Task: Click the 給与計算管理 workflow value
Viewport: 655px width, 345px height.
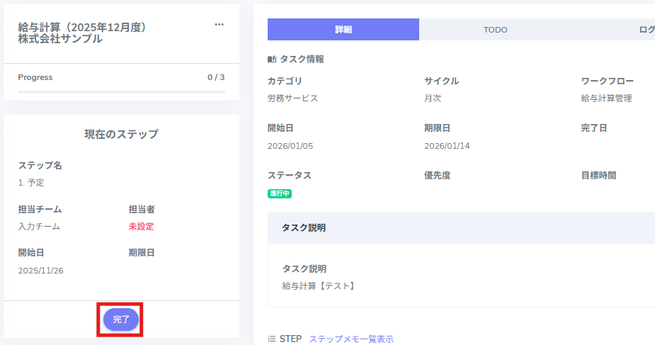Action: [x=606, y=98]
